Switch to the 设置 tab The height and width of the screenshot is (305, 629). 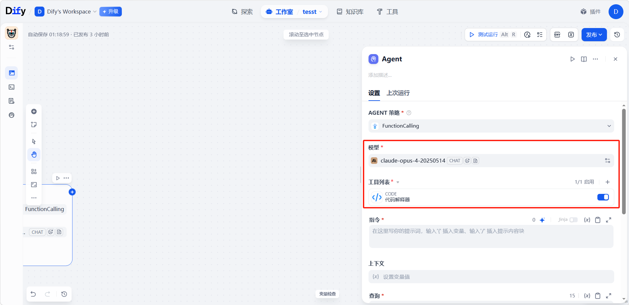click(x=374, y=93)
